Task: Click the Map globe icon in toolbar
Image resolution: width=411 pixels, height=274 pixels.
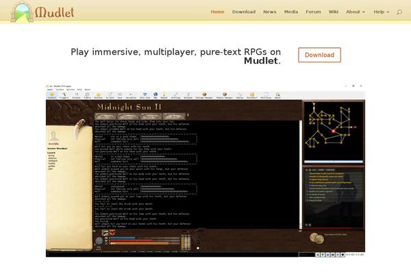Action: coord(155,95)
